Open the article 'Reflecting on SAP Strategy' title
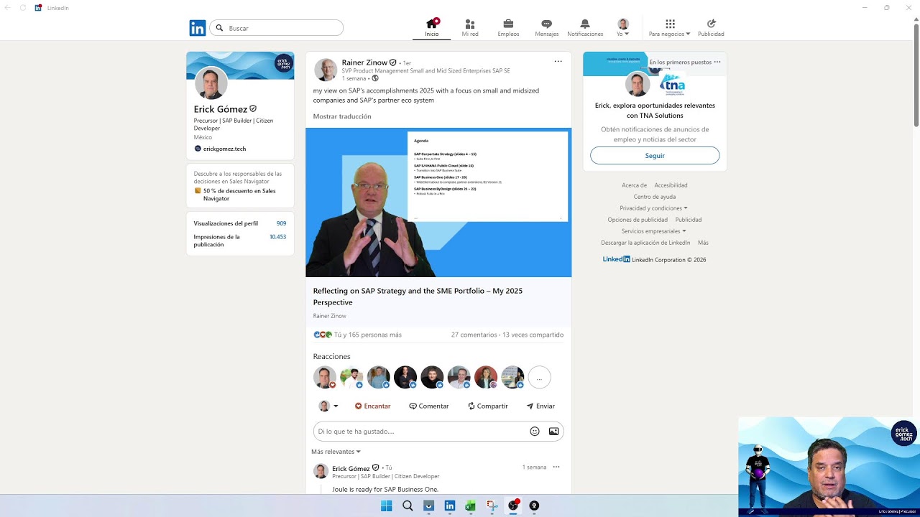The width and height of the screenshot is (920, 517). 418,297
